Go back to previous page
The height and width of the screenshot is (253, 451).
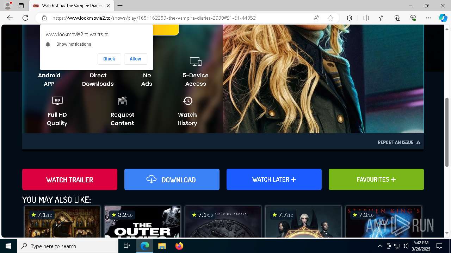click(10, 18)
